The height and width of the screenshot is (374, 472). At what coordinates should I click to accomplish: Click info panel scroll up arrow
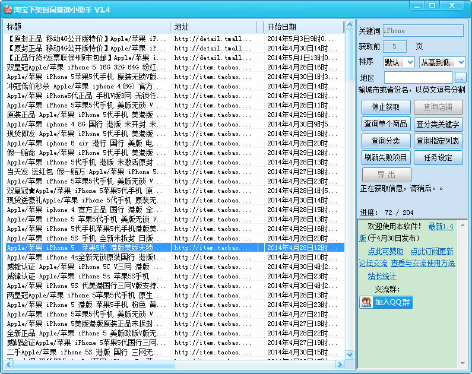[x=463, y=225]
